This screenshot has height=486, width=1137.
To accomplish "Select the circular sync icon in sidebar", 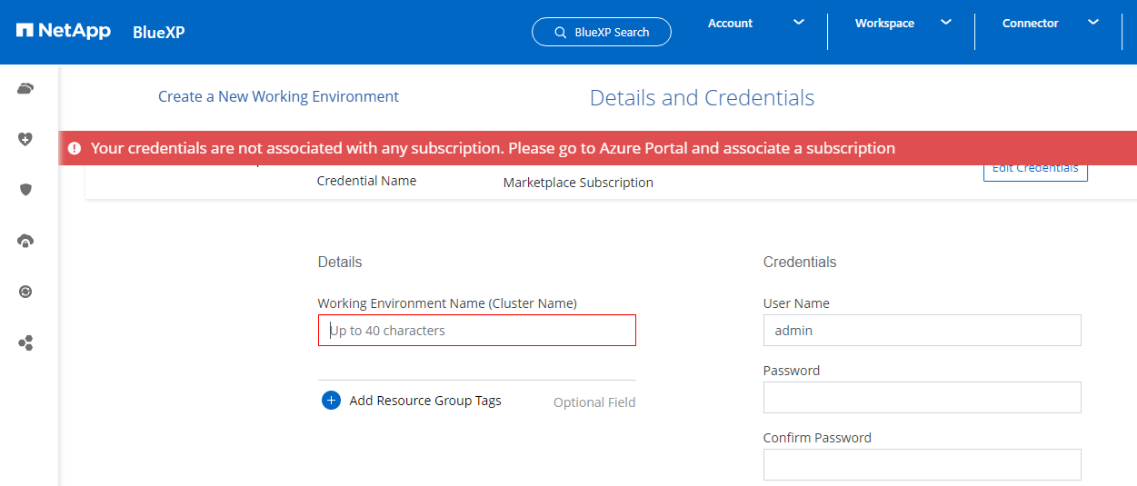I will click(x=25, y=292).
